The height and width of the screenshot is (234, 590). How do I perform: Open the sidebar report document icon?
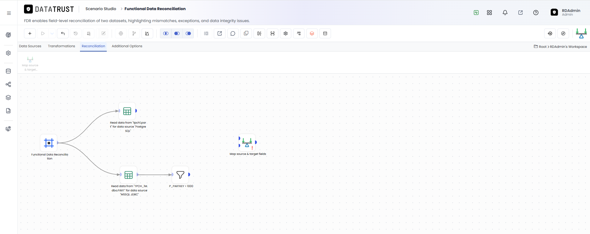(9, 111)
